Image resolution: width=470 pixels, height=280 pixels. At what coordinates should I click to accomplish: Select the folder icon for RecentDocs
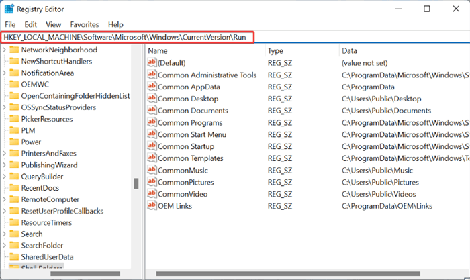(x=13, y=188)
